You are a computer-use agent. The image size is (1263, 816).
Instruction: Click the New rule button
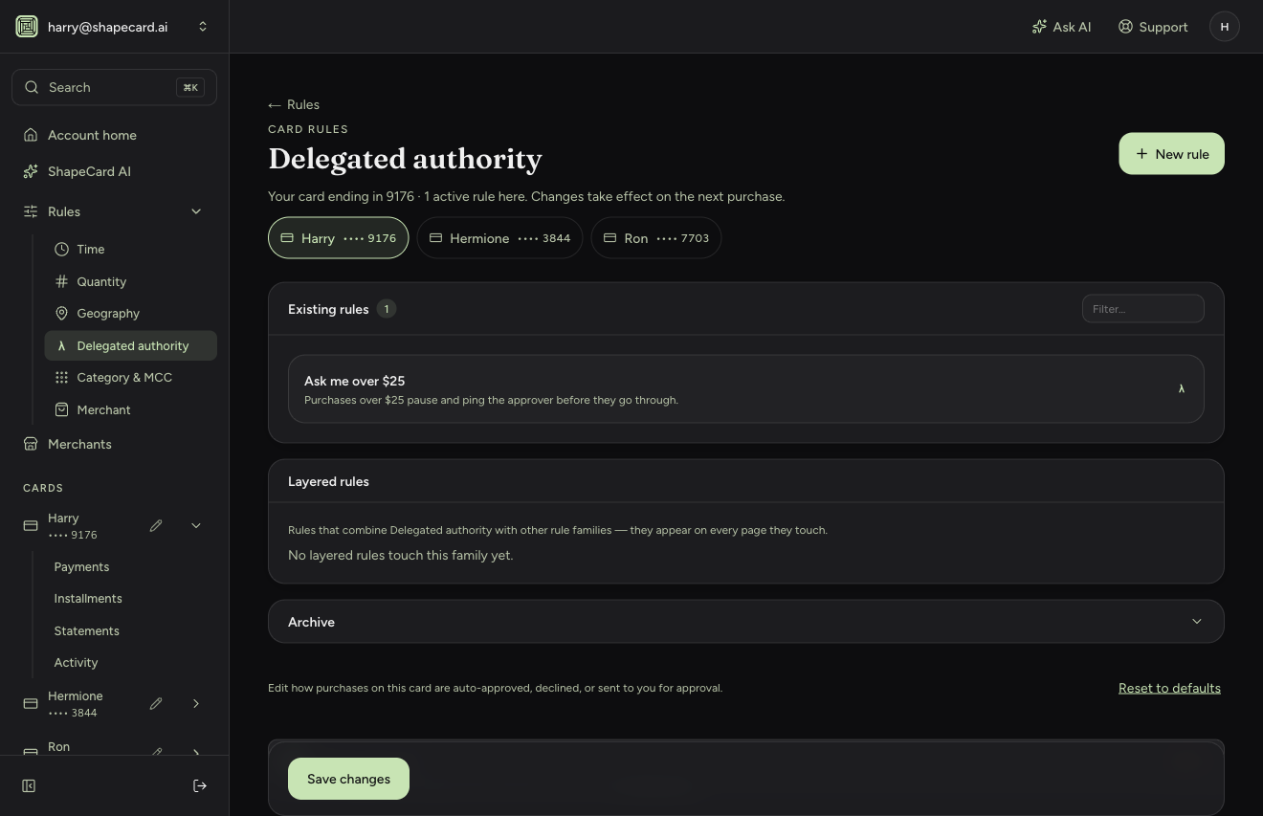coord(1171,154)
